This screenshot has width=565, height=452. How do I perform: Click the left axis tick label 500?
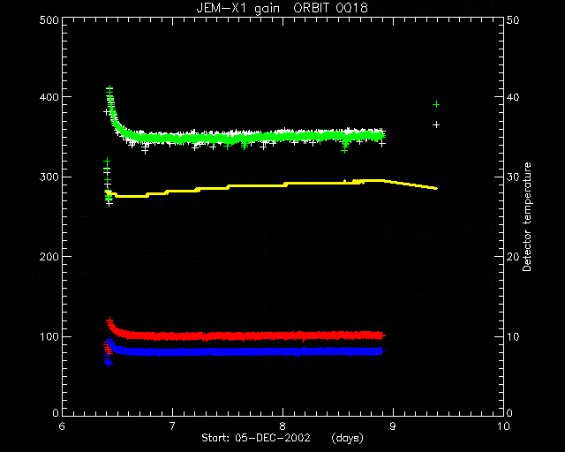[x=49, y=19]
